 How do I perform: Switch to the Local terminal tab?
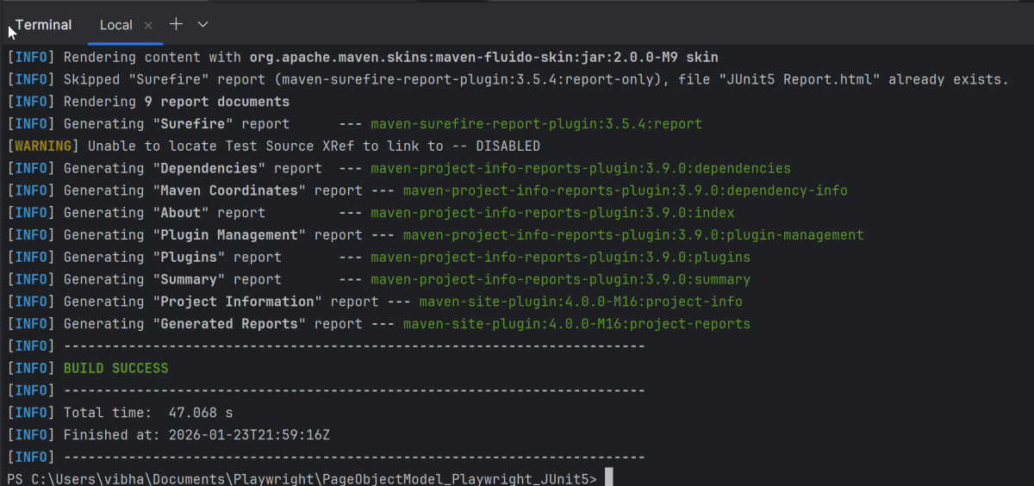(x=116, y=25)
